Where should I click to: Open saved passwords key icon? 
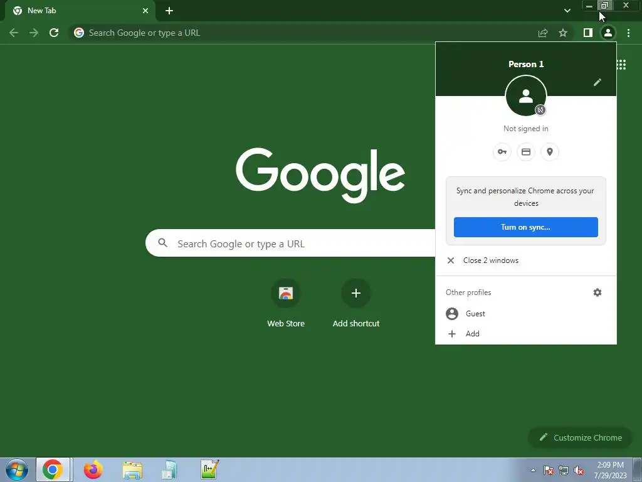502,152
